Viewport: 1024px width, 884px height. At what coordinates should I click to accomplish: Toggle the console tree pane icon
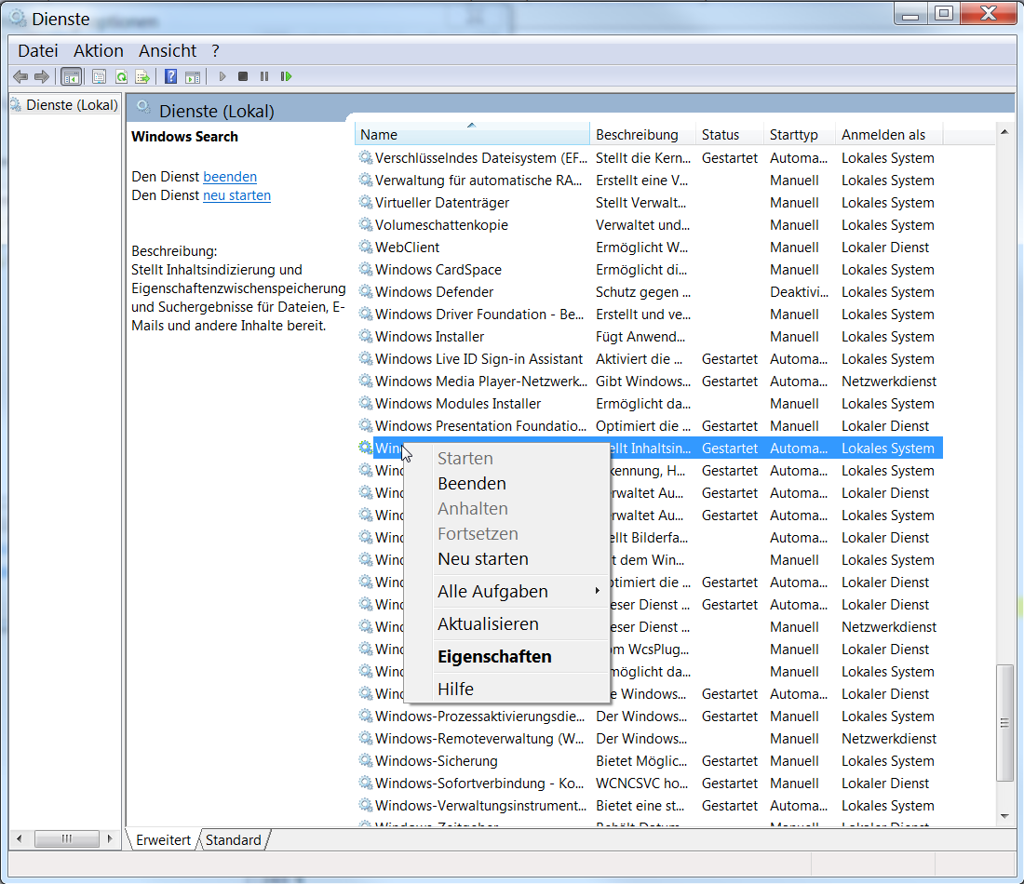(x=71, y=76)
